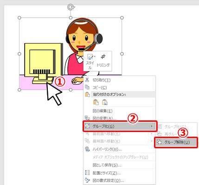Open the グループ化(G) submenu
Image resolution: width=199 pixels, height=185 pixels.
click(x=120, y=126)
